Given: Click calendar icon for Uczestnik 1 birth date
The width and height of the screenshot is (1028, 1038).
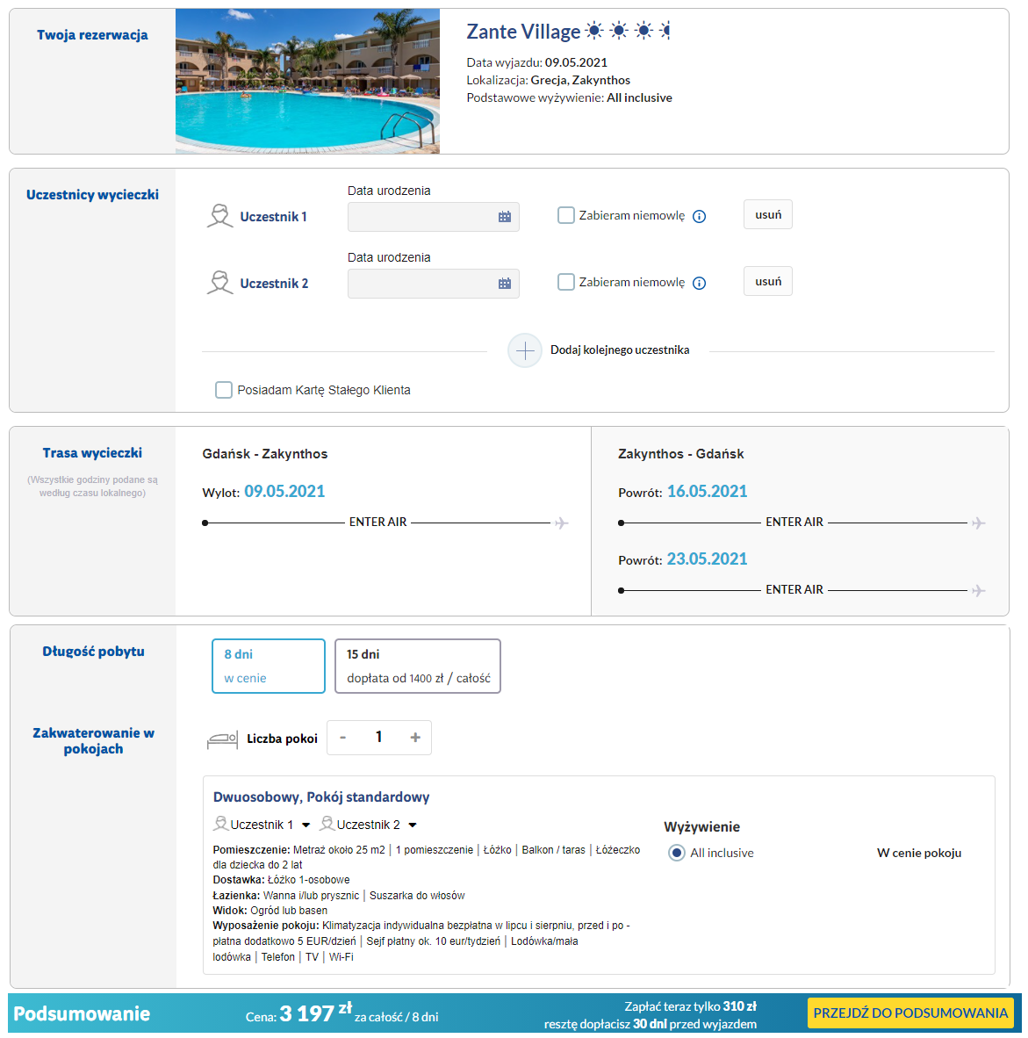Looking at the screenshot, I should click(505, 217).
